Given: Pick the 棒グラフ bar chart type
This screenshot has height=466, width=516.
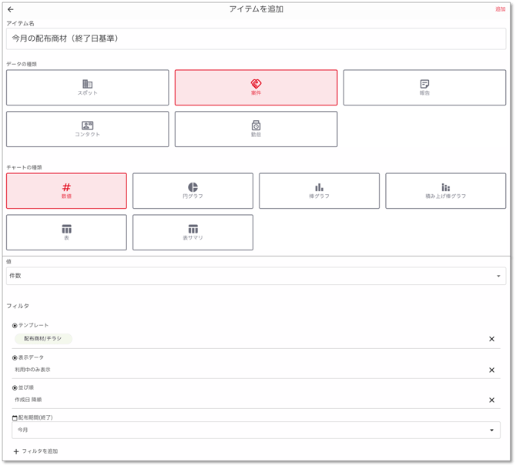Looking at the screenshot, I should click(x=319, y=191).
